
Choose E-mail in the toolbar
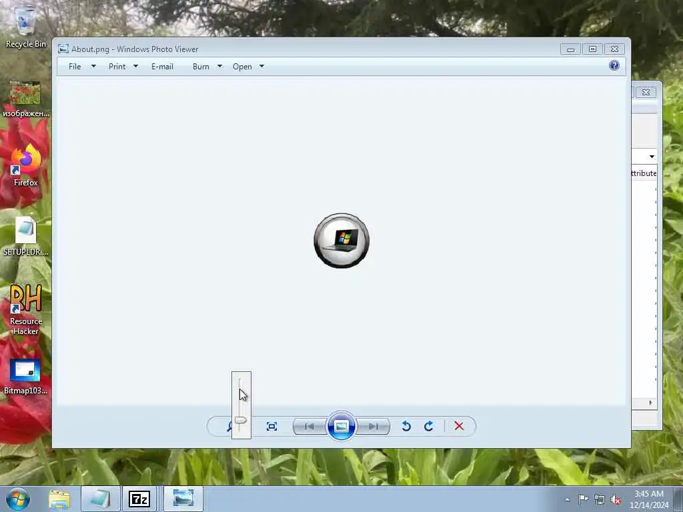click(x=163, y=67)
